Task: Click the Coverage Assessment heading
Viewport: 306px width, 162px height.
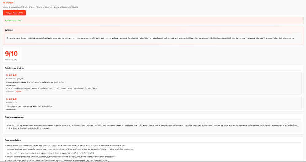Action: point(14,117)
